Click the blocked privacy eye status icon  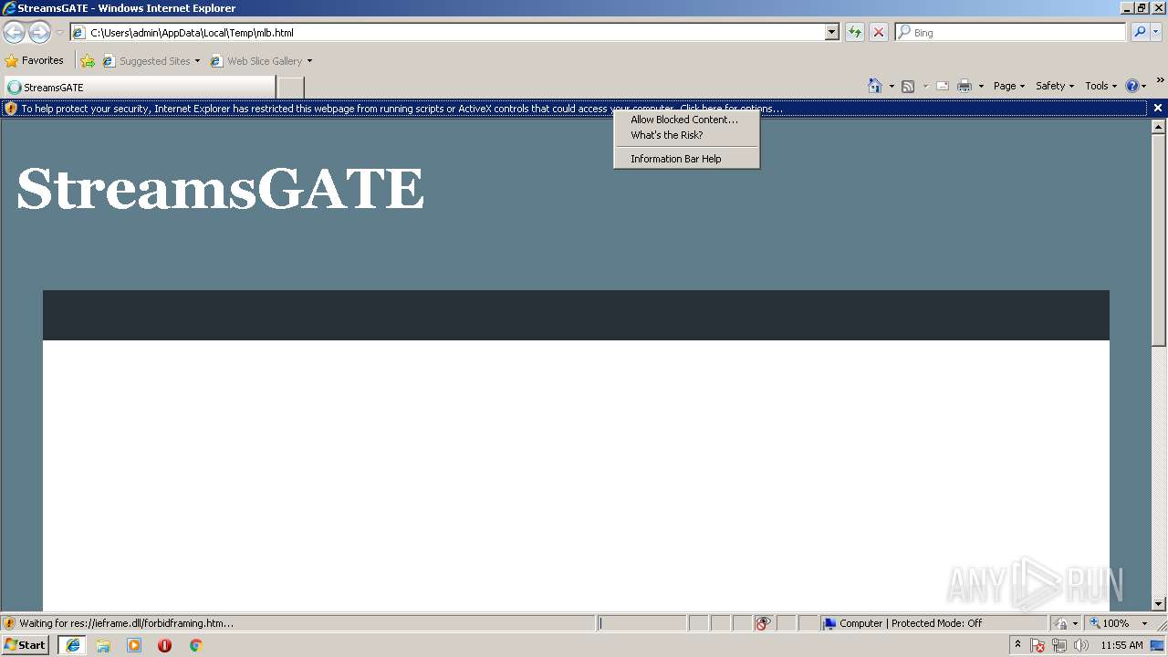(764, 623)
